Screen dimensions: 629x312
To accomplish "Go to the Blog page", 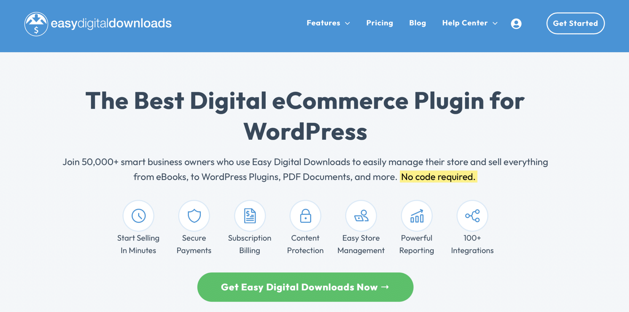I will (x=417, y=23).
